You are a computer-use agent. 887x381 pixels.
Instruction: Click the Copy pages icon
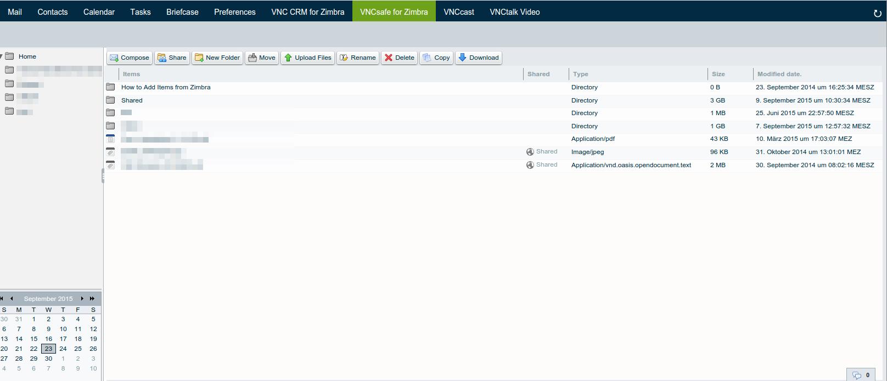427,58
